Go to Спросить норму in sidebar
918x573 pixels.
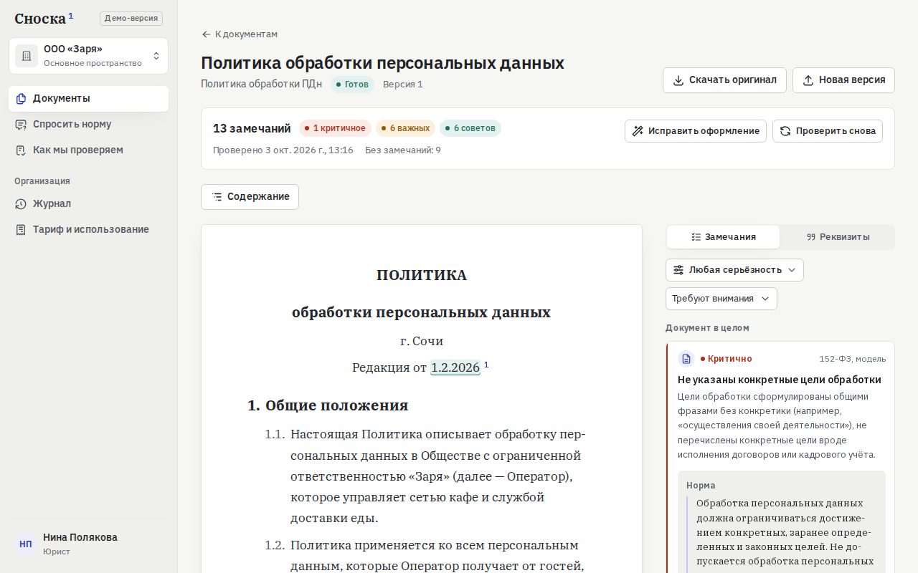tap(89, 125)
